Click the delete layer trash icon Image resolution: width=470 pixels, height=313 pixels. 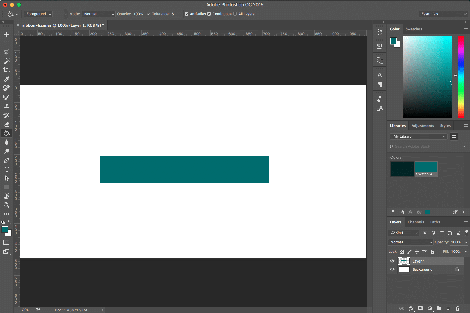[x=458, y=308]
